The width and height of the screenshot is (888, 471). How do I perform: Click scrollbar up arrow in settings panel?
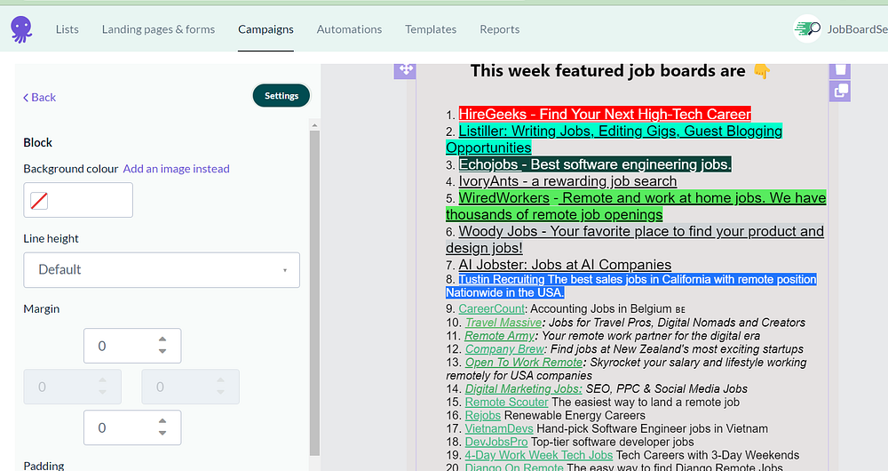(x=315, y=125)
